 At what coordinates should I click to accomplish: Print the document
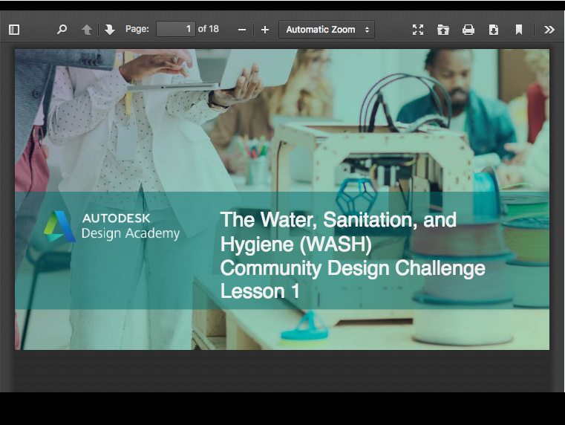point(468,30)
